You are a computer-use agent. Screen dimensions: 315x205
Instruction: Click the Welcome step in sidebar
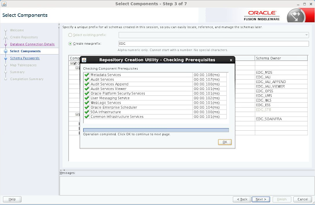tap(17, 30)
